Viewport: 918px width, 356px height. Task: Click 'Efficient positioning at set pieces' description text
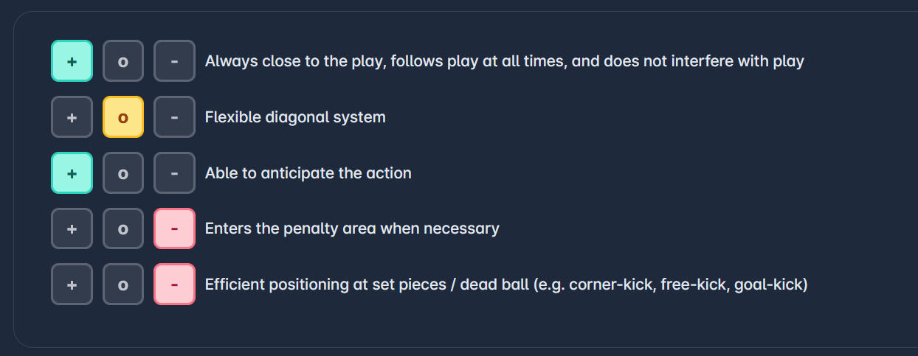pyautogui.click(x=506, y=285)
